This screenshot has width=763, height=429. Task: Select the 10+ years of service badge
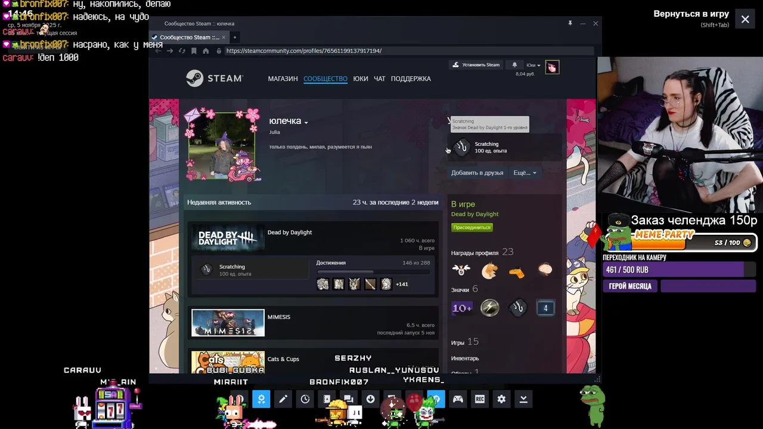click(462, 308)
